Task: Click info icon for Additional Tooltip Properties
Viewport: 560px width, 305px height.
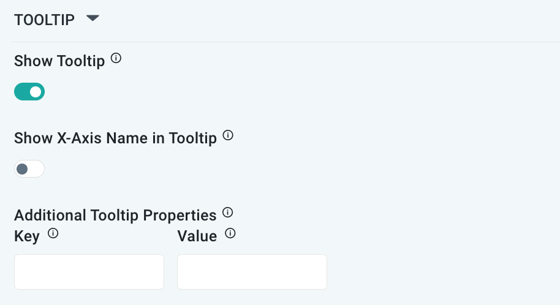Action: coord(228,213)
